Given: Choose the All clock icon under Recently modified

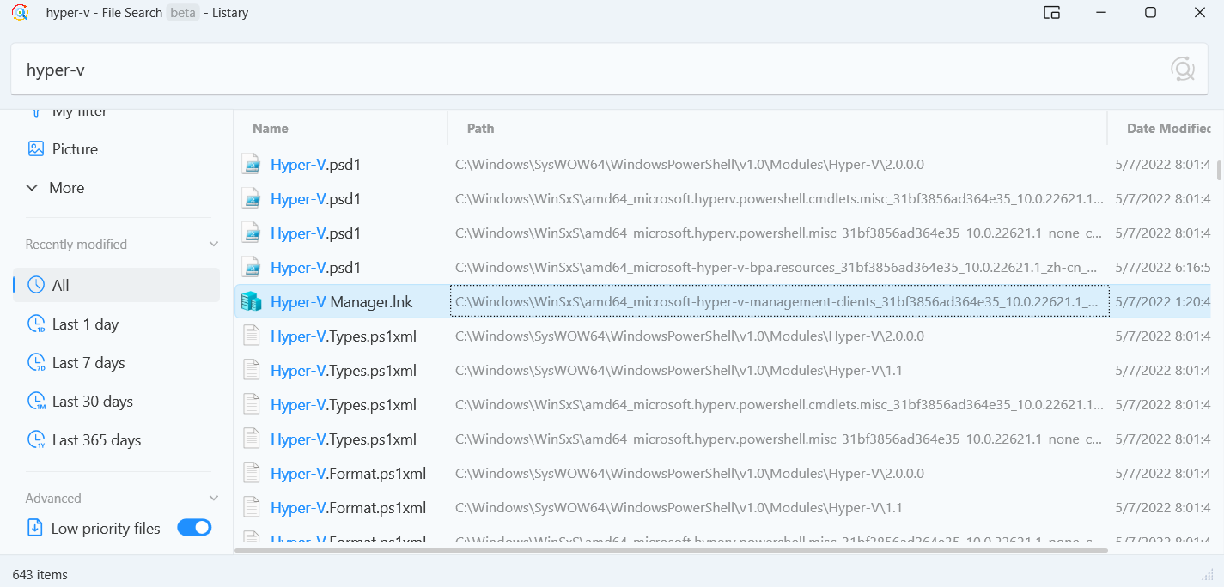Looking at the screenshot, I should 35,285.
